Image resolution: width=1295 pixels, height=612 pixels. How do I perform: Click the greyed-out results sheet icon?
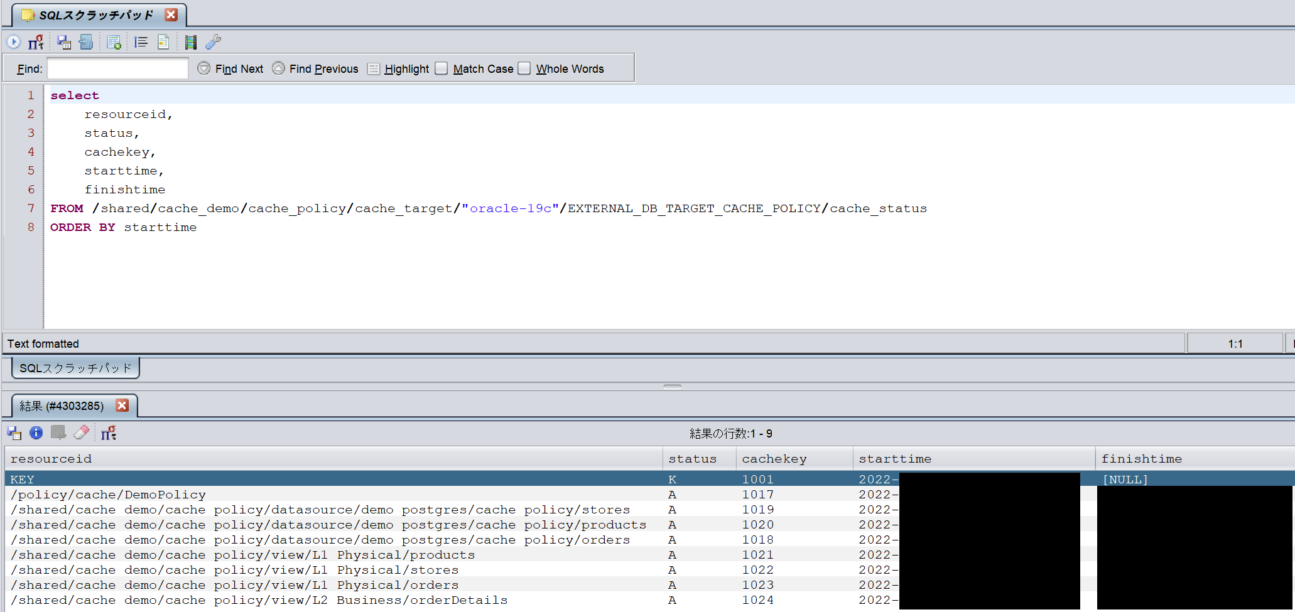[58, 432]
